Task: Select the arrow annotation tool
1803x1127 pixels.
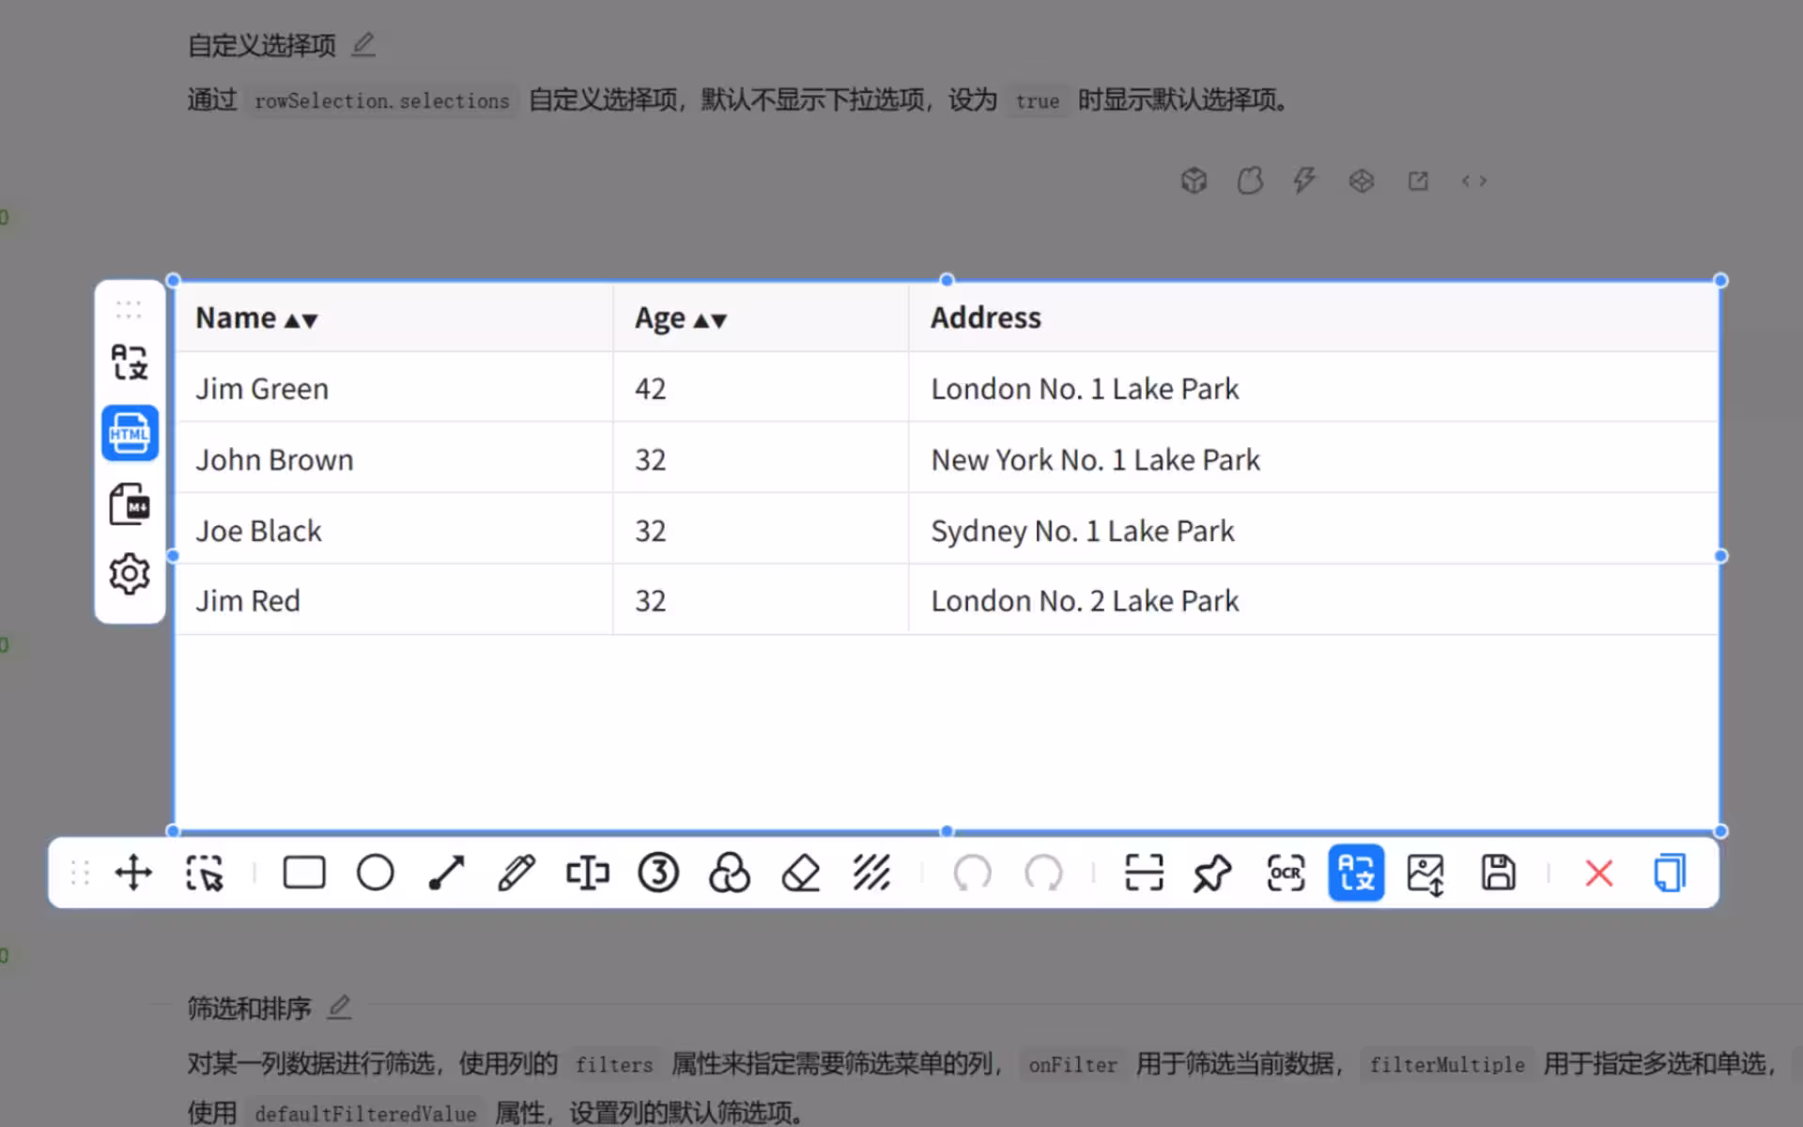Action: (446, 872)
